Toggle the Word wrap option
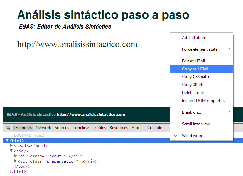The height and width of the screenshot is (176, 243). pos(192,136)
